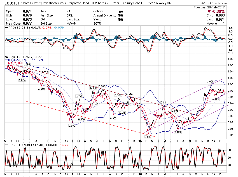Click the SCTR label

pos(97,23)
